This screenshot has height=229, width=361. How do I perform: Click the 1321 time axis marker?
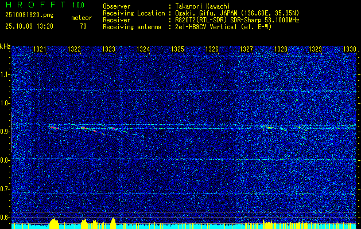(40, 49)
